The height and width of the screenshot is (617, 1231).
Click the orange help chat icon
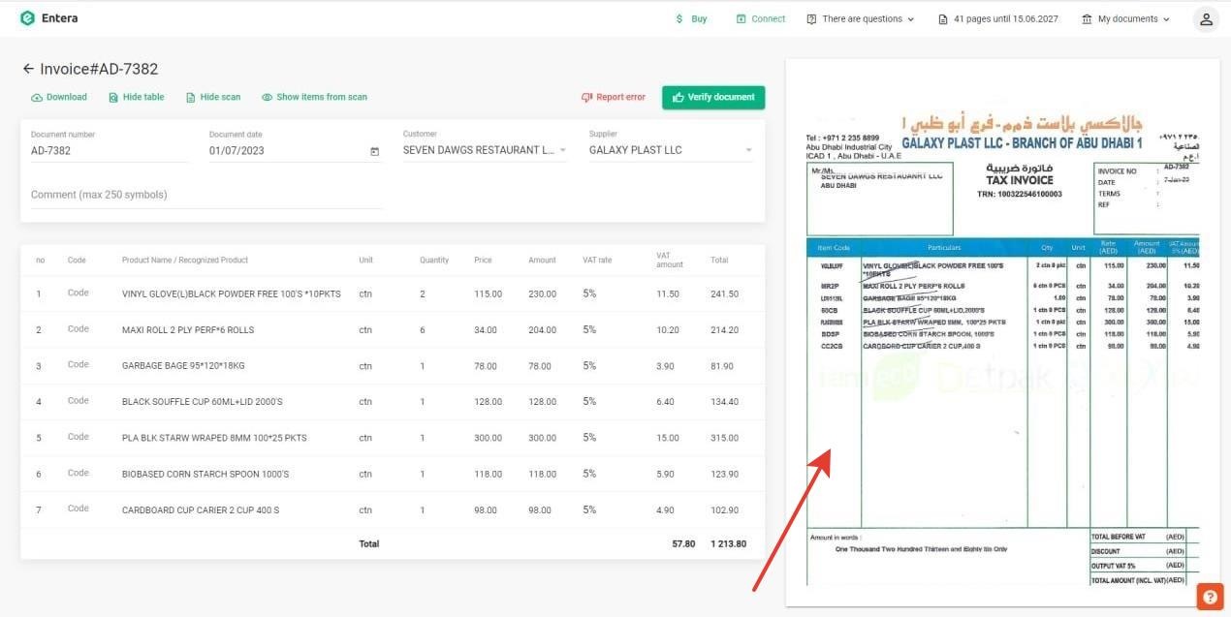(x=1210, y=597)
